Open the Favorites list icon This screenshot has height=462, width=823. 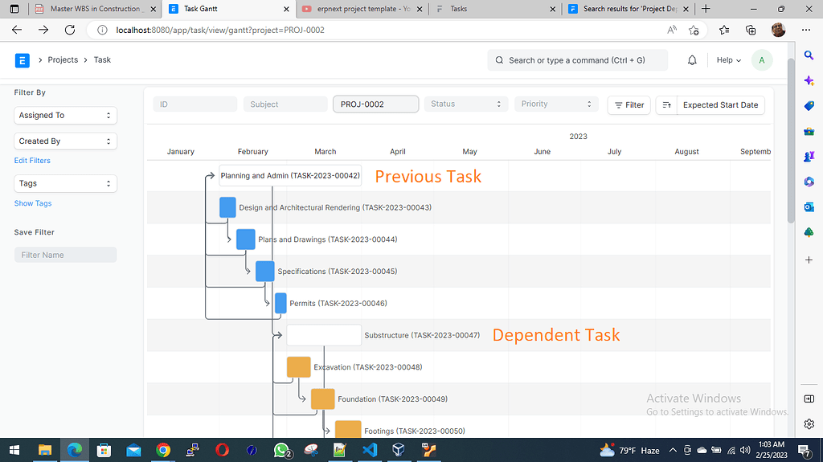pos(724,30)
